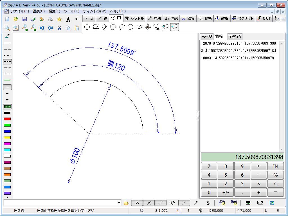Pick the blue color swatch
The image size is (288, 216).
[x=7, y=131]
